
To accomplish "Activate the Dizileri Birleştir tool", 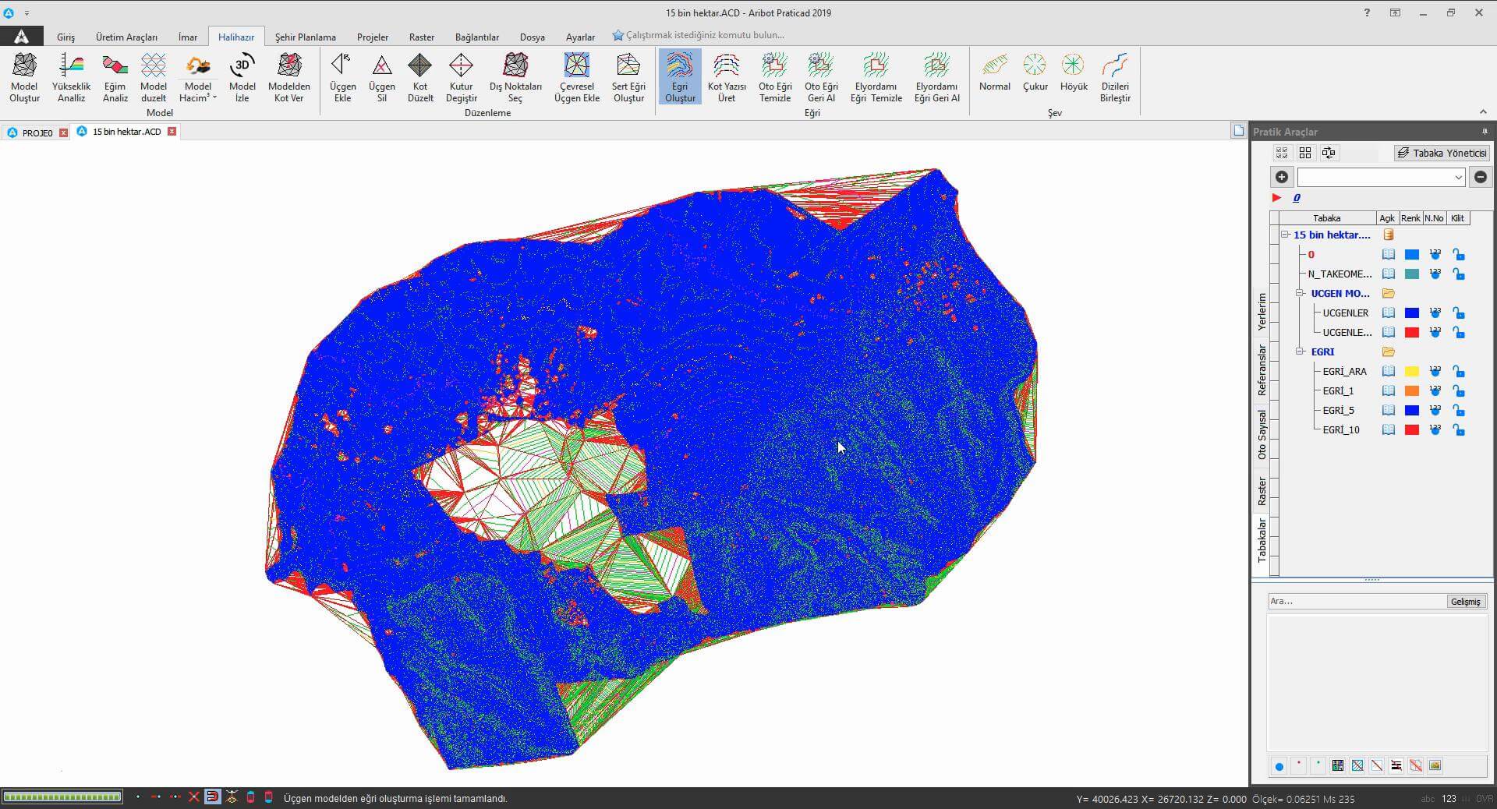I will 1115,77.
